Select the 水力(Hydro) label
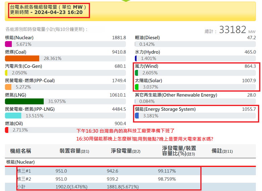Viewport: 262px width, 191px height. pos(147,52)
